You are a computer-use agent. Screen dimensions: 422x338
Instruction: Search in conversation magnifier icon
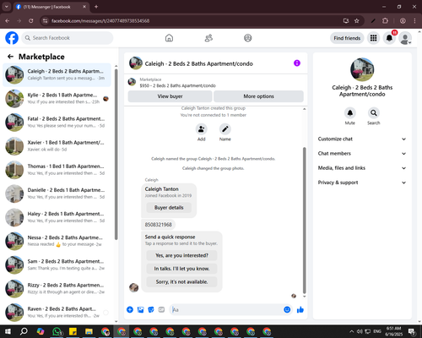coord(374,113)
